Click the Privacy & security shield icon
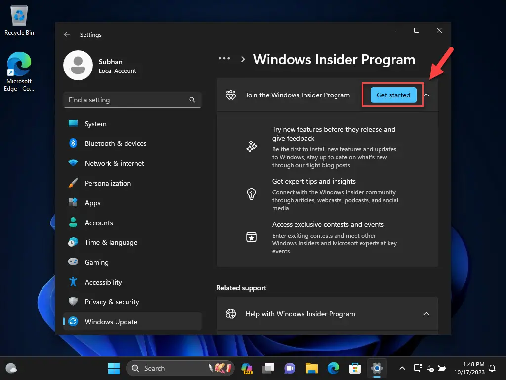 coord(73,301)
